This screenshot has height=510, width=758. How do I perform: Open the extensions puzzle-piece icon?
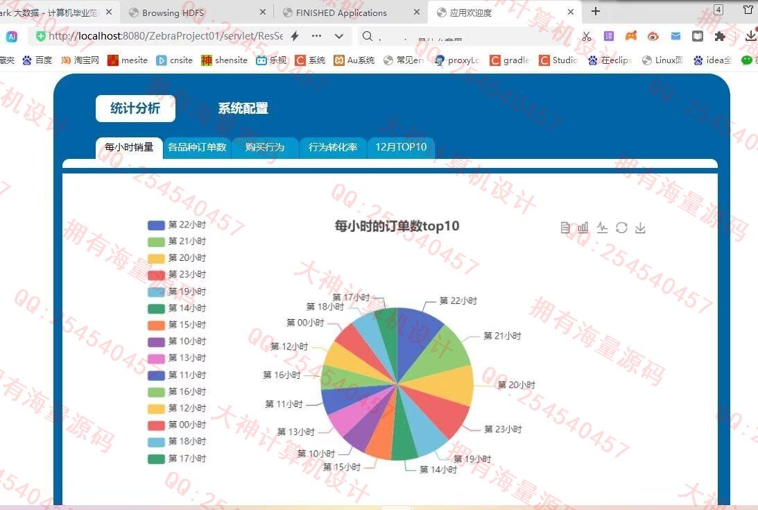(720, 36)
